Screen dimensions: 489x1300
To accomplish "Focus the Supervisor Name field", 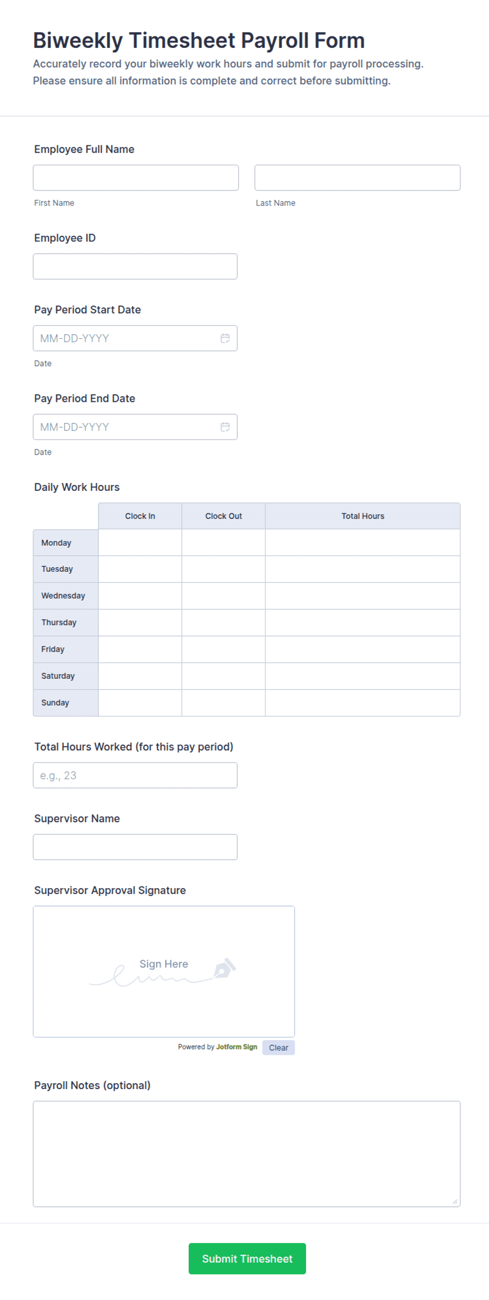I will [x=135, y=847].
